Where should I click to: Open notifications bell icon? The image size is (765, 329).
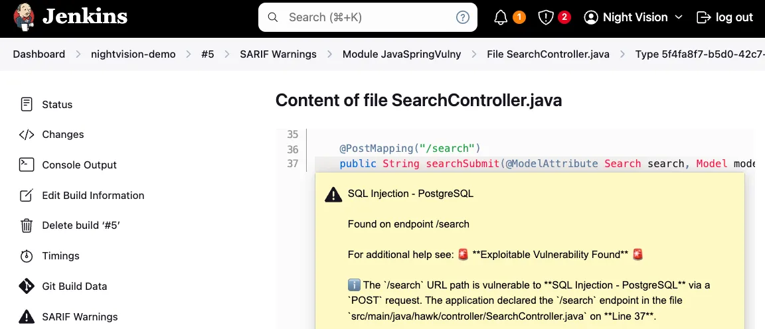point(501,17)
